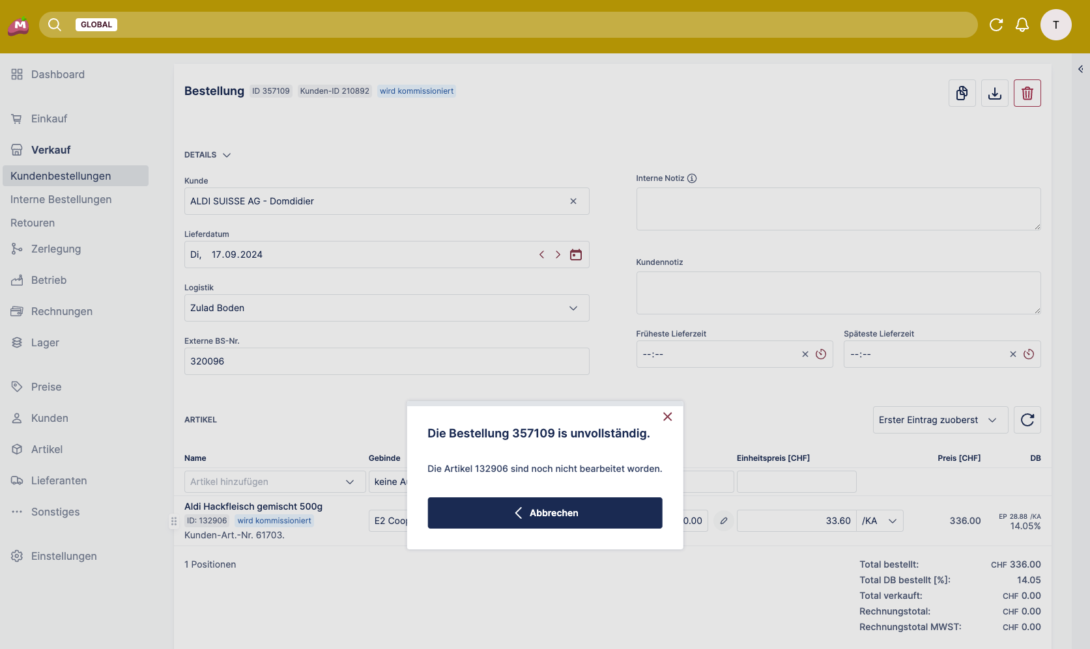Open the Lieferdatum calendar picker

(x=576, y=255)
